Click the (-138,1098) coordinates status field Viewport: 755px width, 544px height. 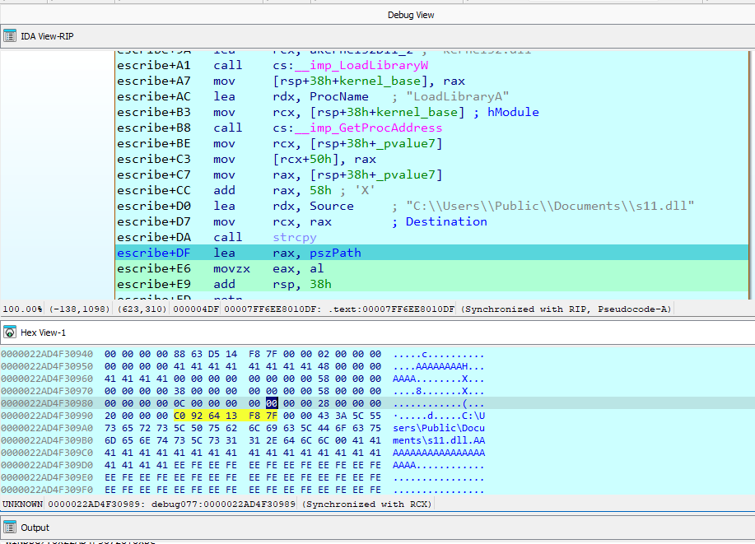(79, 309)
